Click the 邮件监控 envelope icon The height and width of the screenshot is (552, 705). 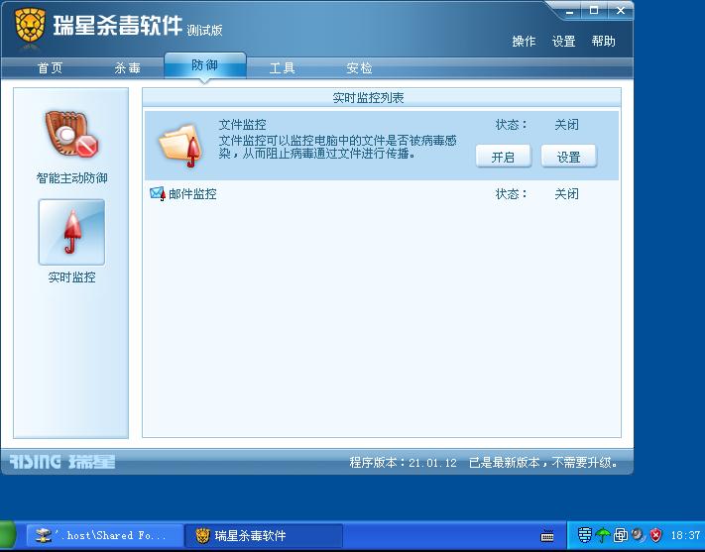[158, 193]
